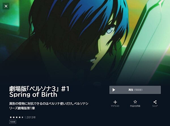Click the star outline rating icon
The width and height of the screenshot is (170, 126).
[x=135, y=102]
